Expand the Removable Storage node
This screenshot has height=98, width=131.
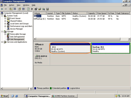pos(5,34)
